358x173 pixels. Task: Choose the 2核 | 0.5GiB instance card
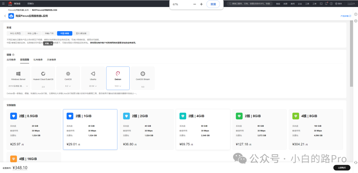coord(34,129)
